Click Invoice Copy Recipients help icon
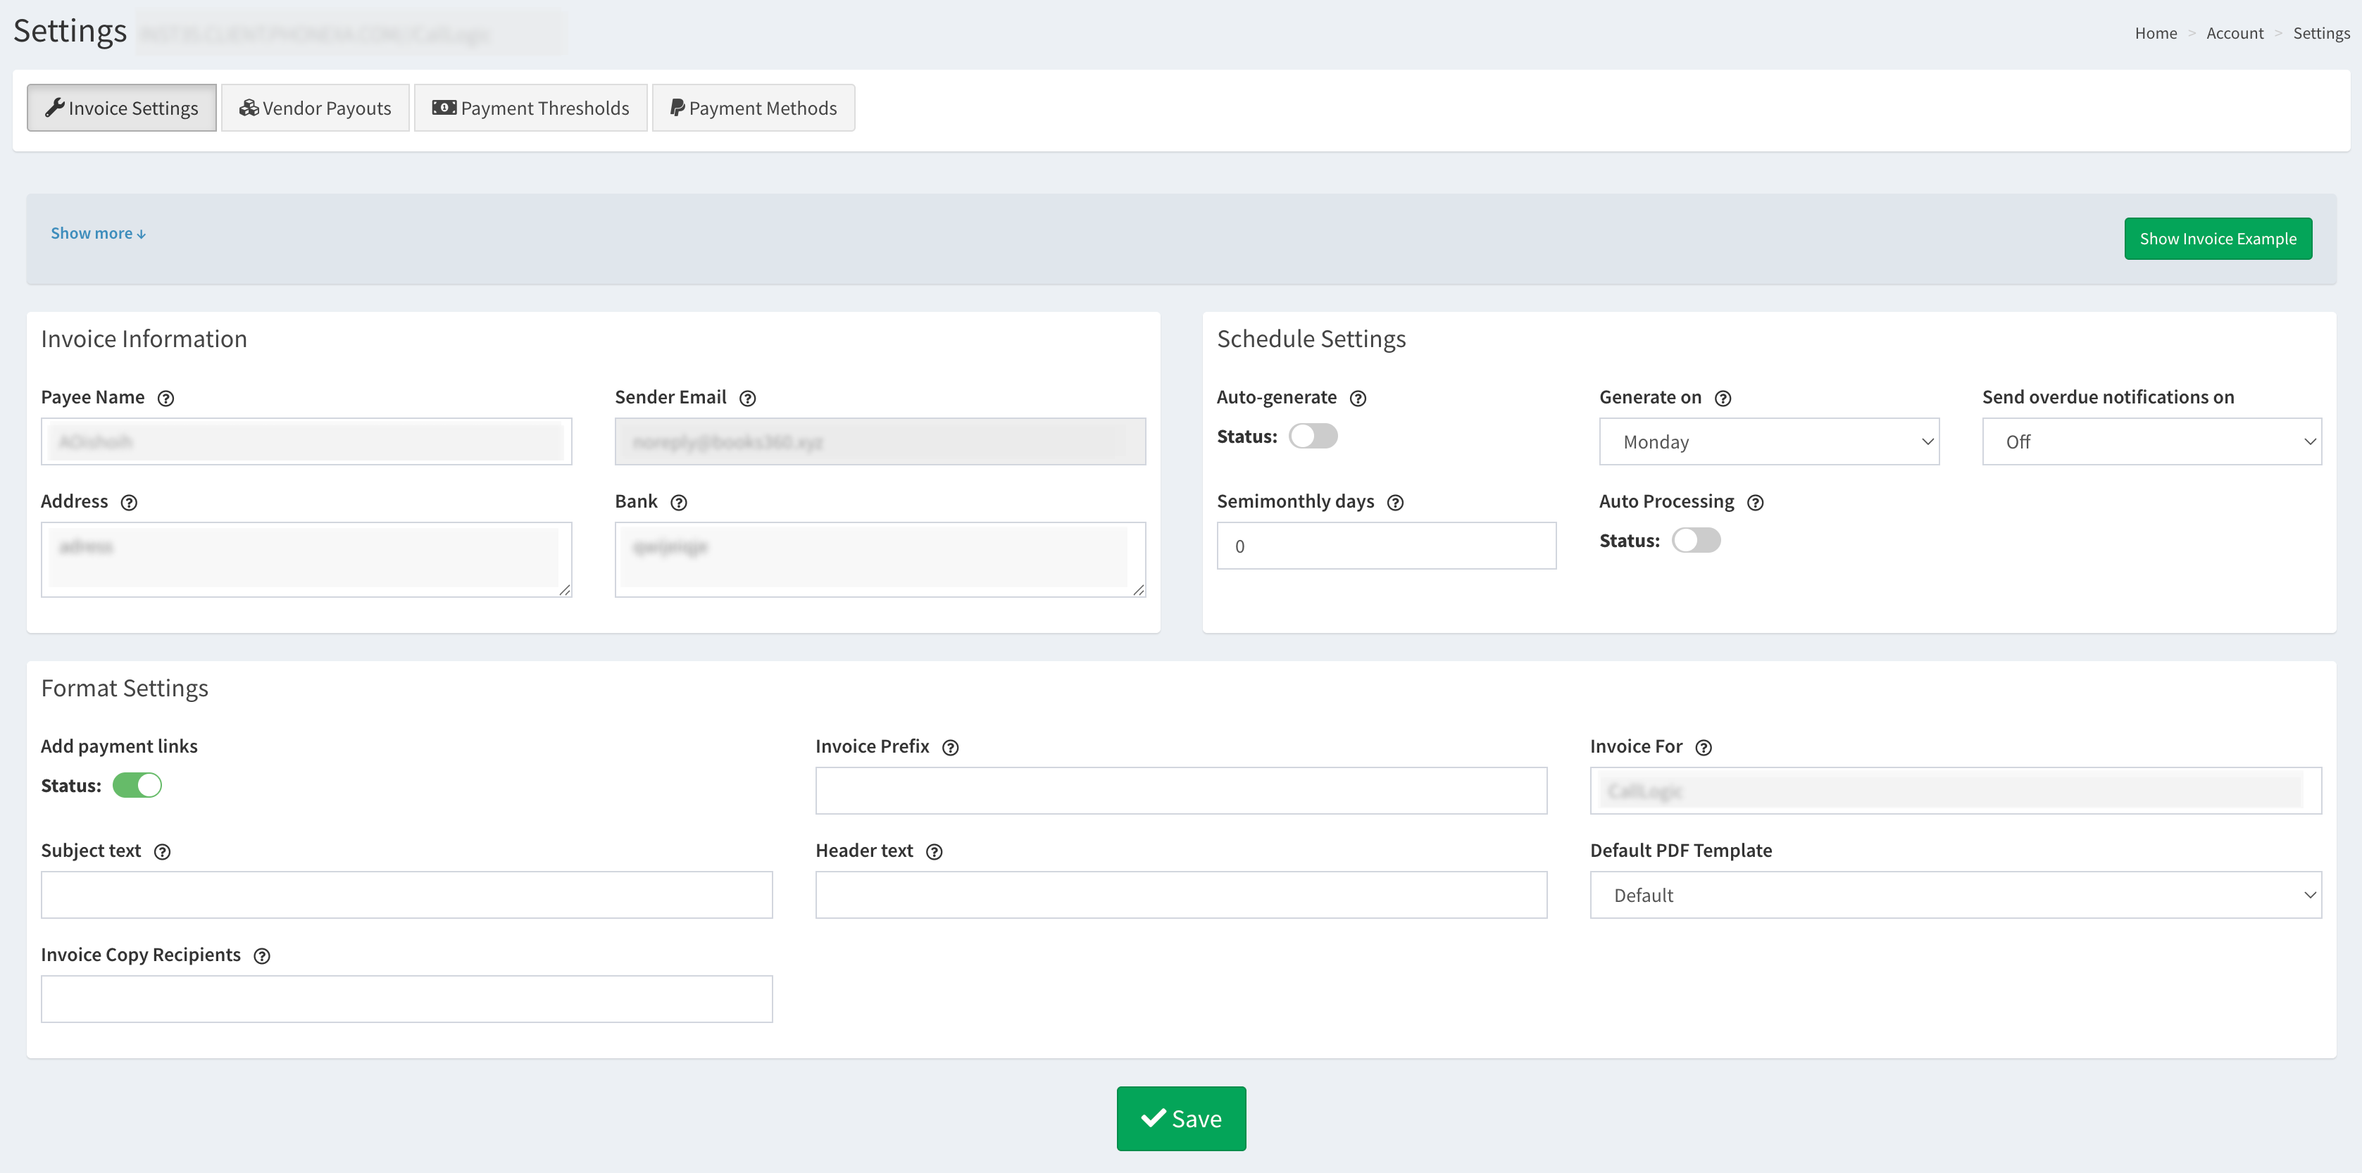 pyautogui.click(x=262, y=957)
